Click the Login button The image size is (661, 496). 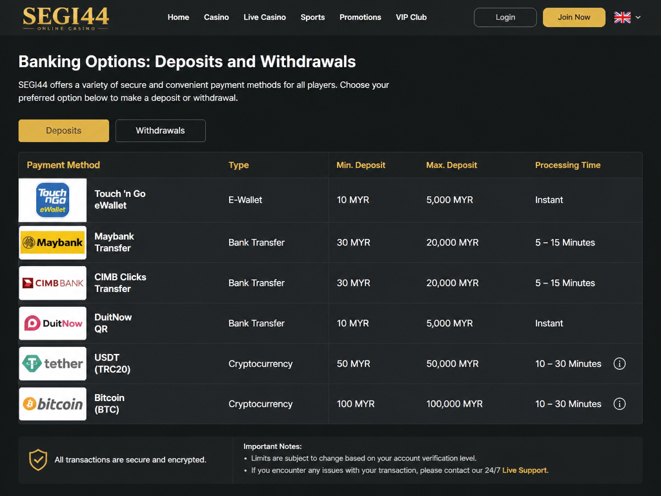tap(505, 17)
